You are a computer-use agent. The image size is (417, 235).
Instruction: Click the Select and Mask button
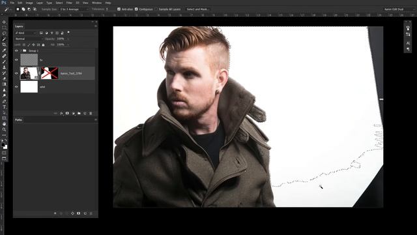[198, 9]
